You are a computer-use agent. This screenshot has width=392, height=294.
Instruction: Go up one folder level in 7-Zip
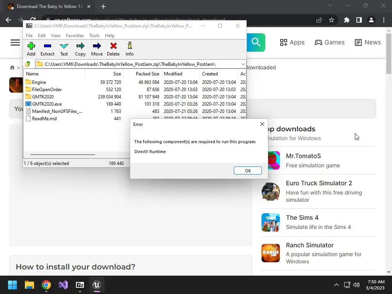click(28, 64)
